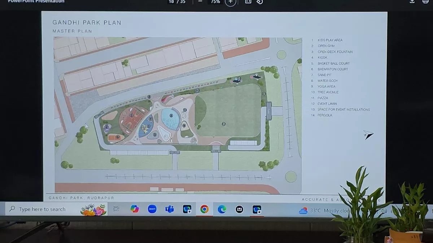Switch to Google Chrome in the taskbar

click(x=204, y=209)
